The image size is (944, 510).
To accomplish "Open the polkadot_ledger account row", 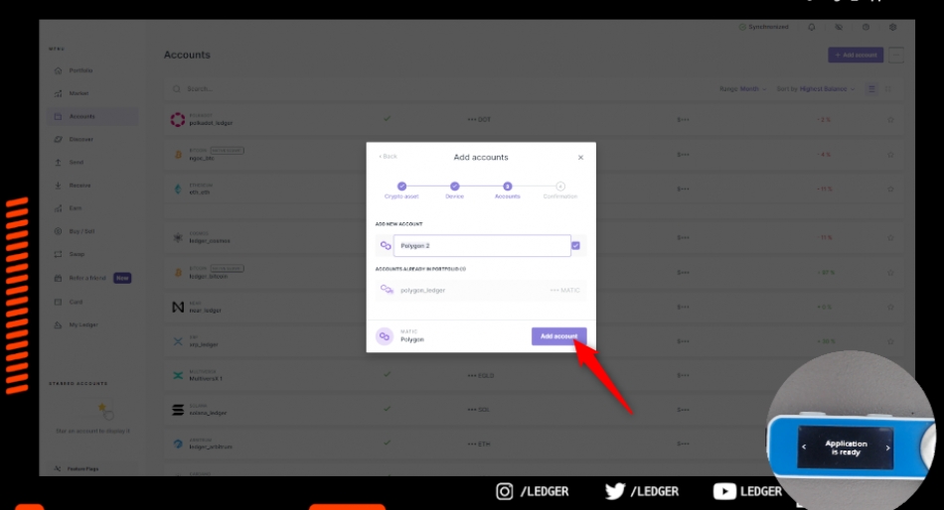I will [534, 120].
